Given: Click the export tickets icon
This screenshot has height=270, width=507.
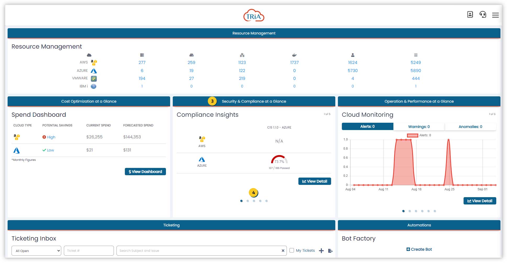Looking at the screenshot, I should point(330,251).
